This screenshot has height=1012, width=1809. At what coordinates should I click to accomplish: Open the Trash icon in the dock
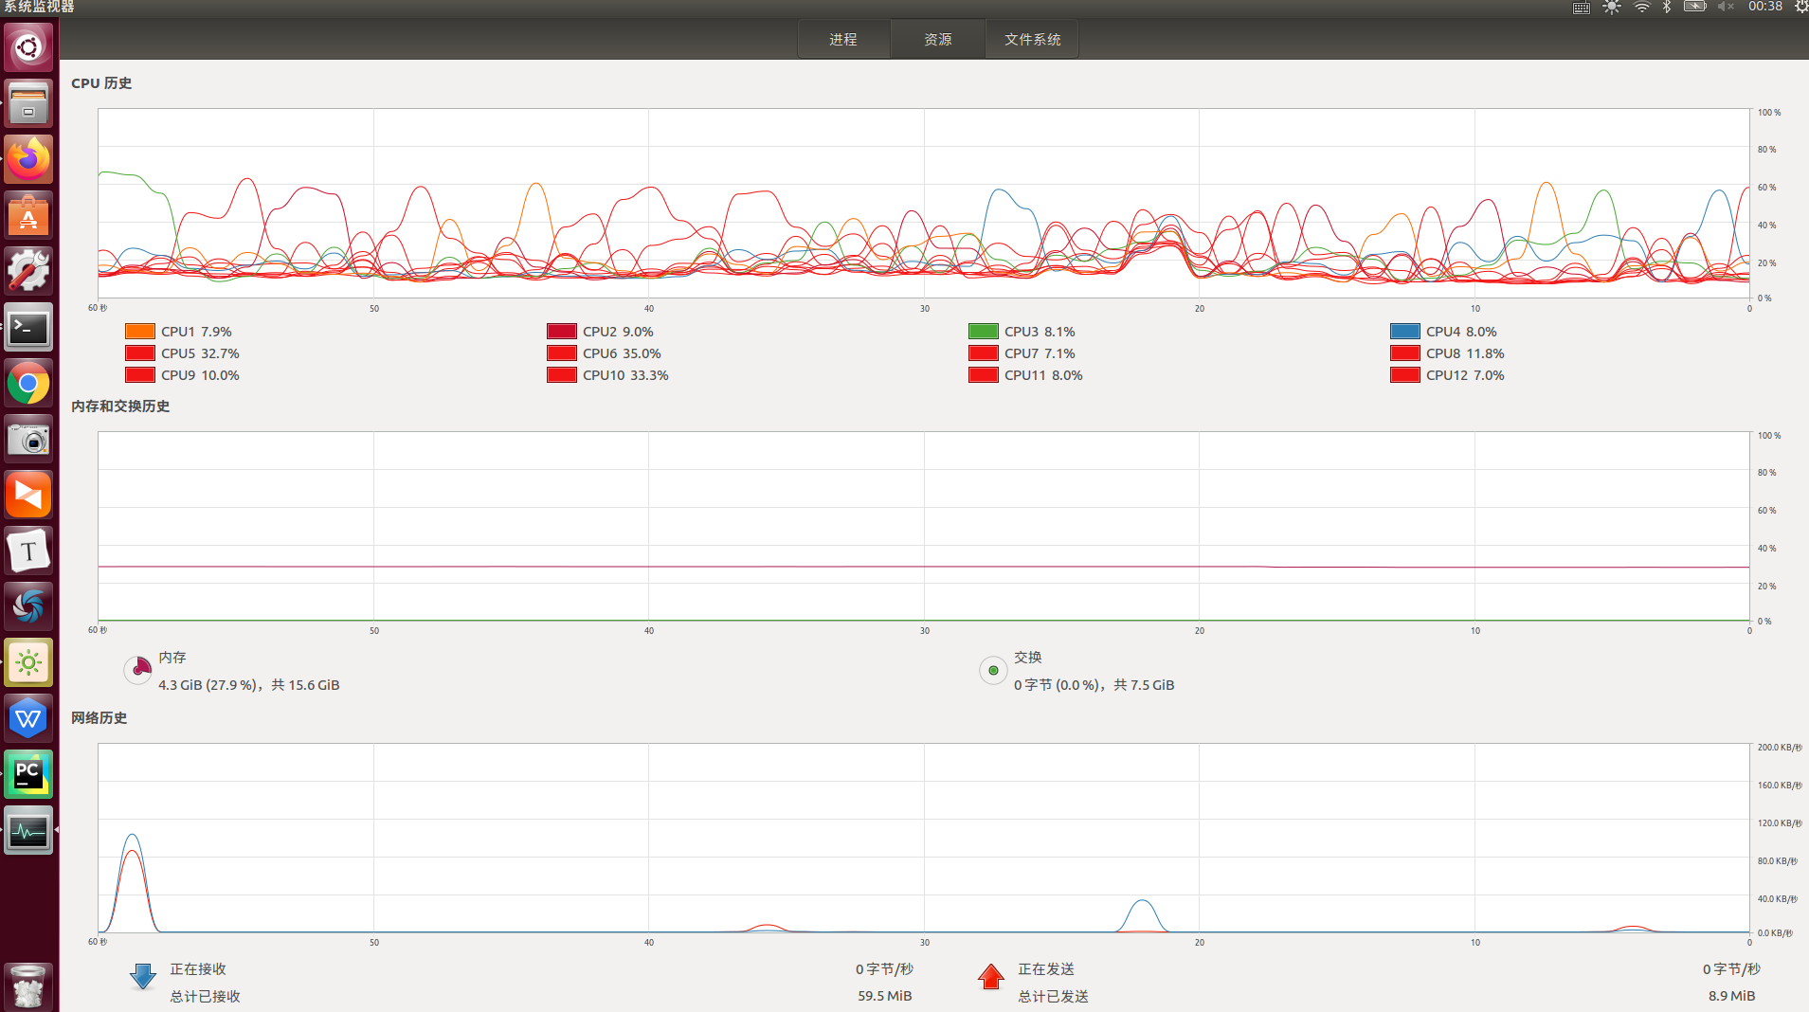coord(28,985)
